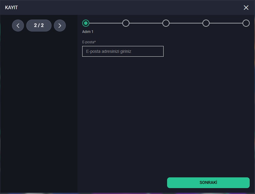Focus the E-posta email input field
This screenshot has width=255, height=194.
pyautogui.click(x=123, y=51)
